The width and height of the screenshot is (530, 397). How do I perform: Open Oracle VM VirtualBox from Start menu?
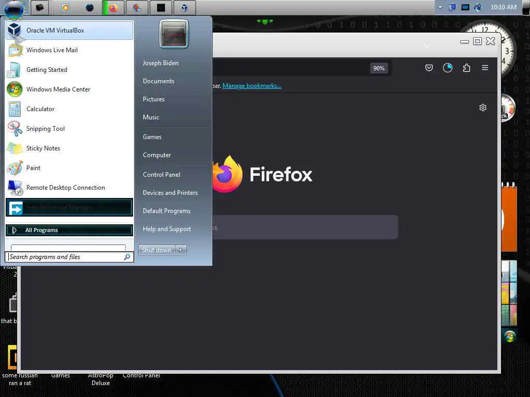[69, 30]
